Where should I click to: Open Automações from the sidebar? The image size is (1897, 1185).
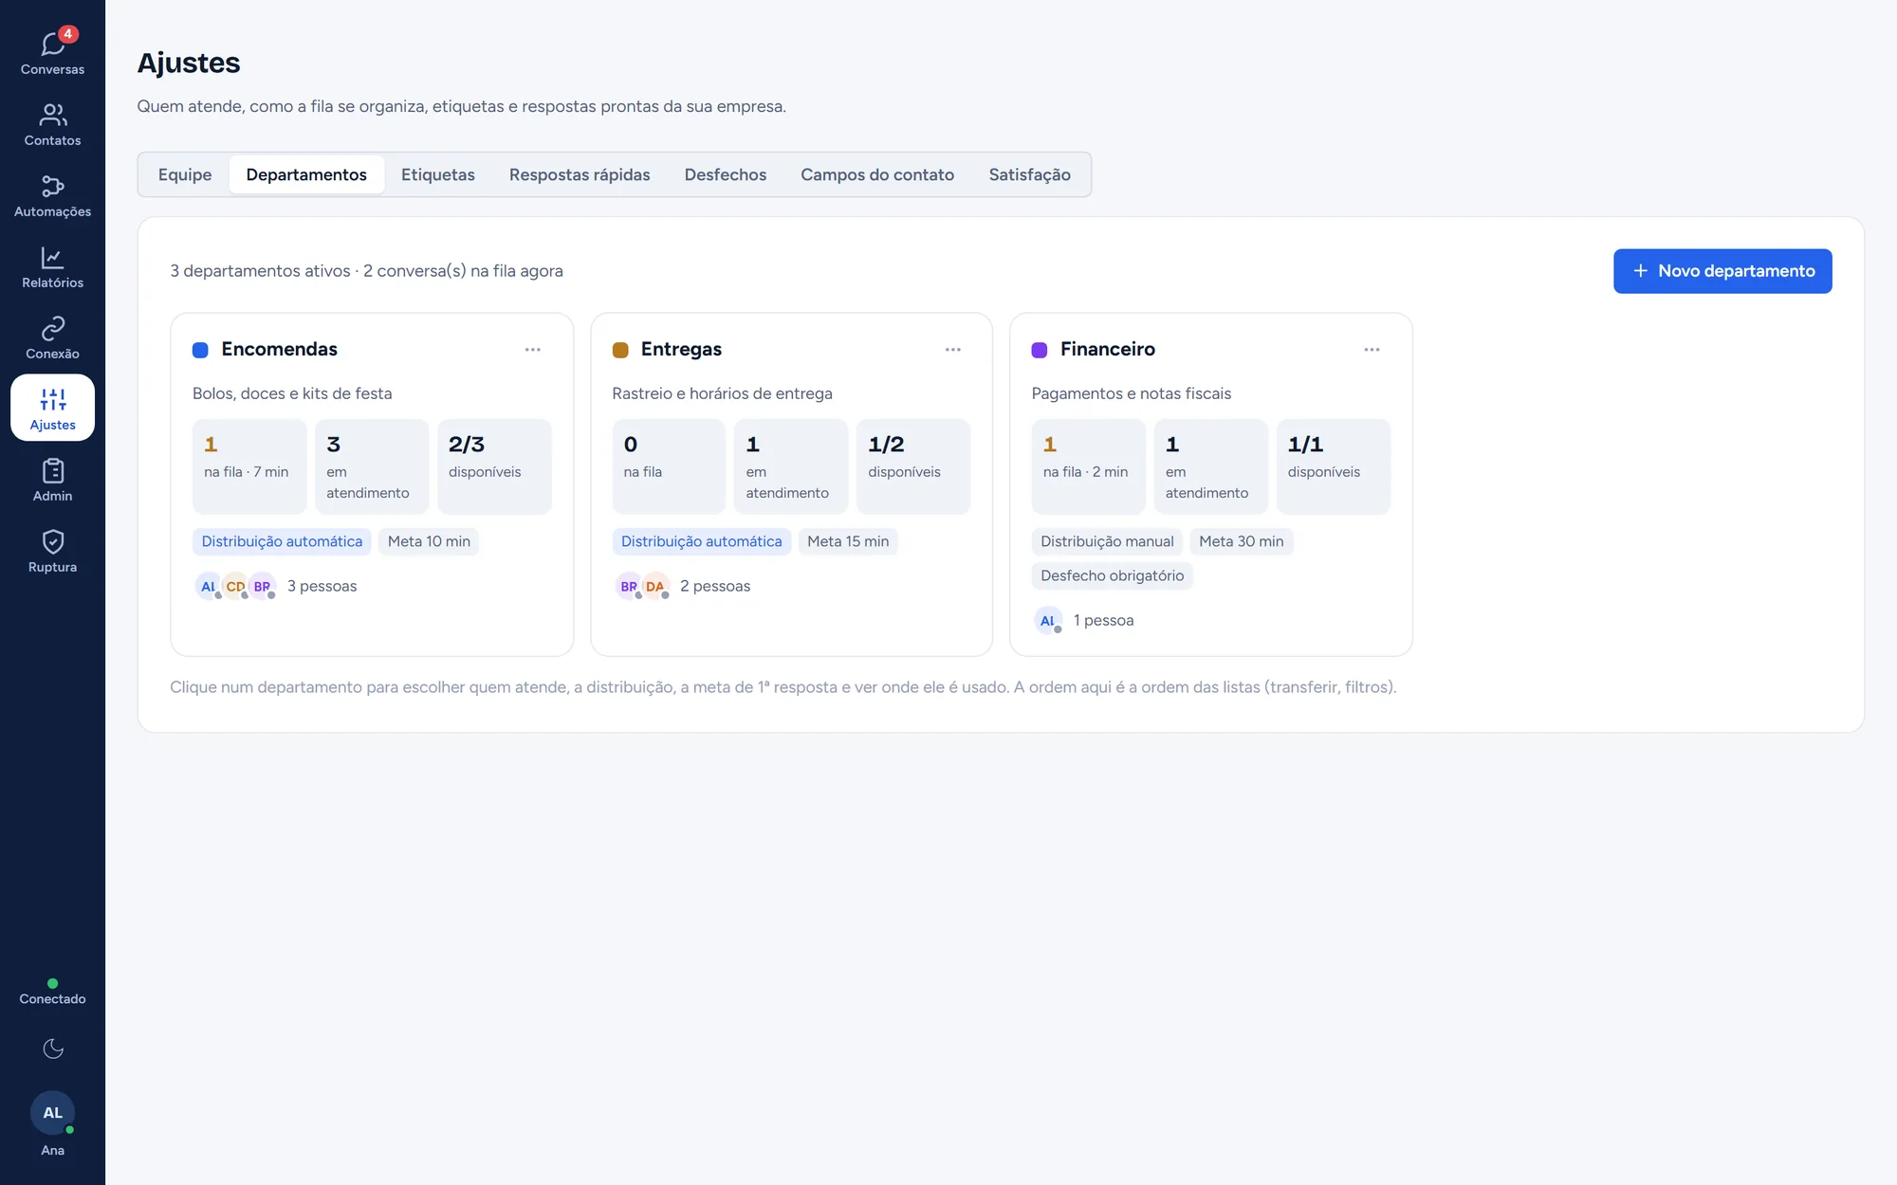click(52, 194)
